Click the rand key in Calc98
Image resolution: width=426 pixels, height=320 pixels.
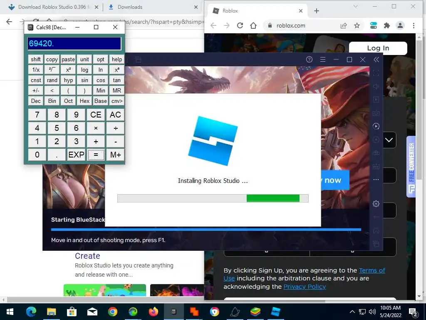[52, 80]
